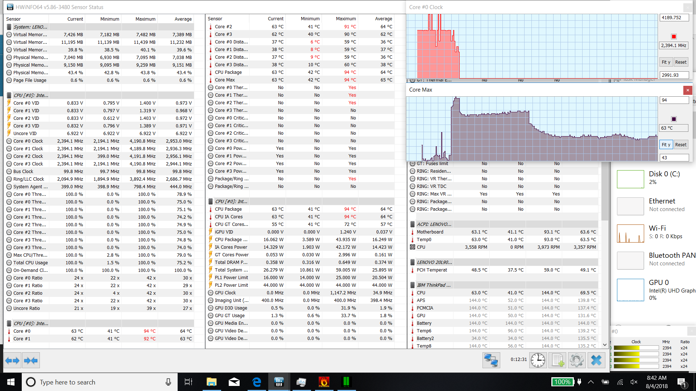Start logging with the sheet-plus icon
The height and width of the screenshot is (391, 696).
coord(557,360)
